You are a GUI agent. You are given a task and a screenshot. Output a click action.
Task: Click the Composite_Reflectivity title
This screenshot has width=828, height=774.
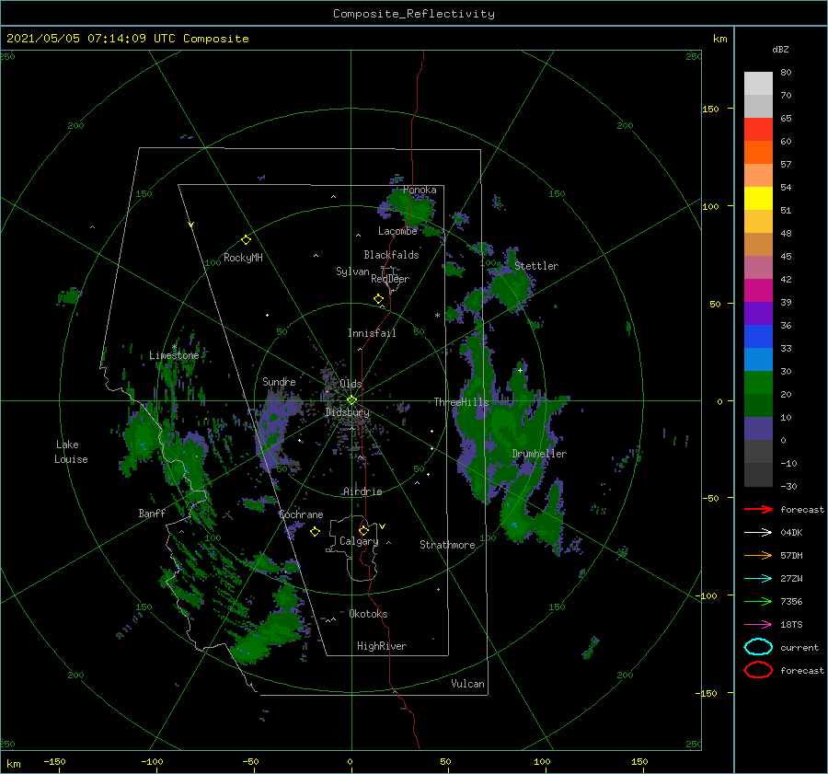(x=414, y=14)
